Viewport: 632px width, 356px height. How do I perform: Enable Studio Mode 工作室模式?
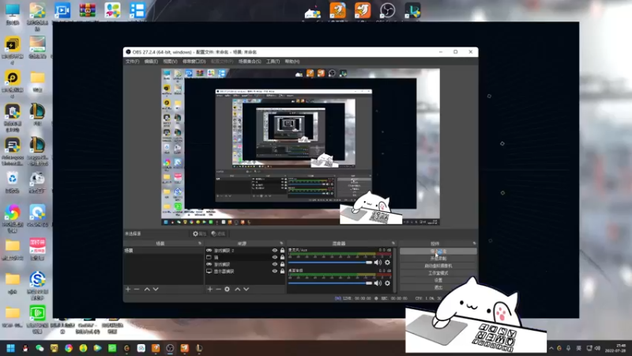[x=438, y=273]
